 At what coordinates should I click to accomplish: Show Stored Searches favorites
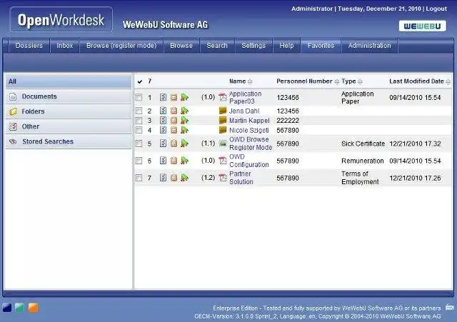point(69,141)
